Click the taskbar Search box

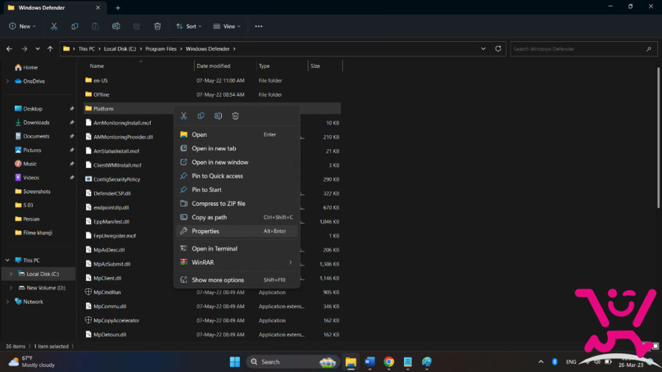293,362
